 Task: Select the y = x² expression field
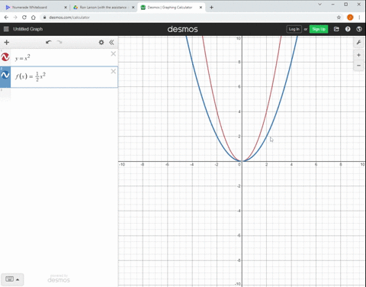[64, 58]
